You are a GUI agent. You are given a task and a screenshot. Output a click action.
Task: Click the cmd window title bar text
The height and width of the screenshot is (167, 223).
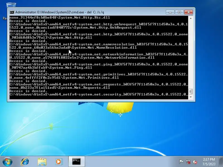[60, 12]
